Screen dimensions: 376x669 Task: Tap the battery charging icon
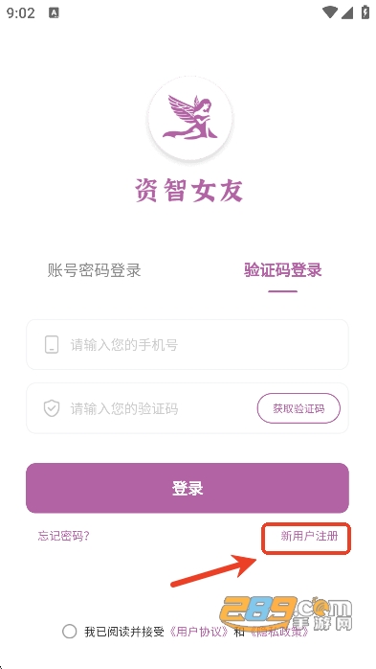[365, 12]
